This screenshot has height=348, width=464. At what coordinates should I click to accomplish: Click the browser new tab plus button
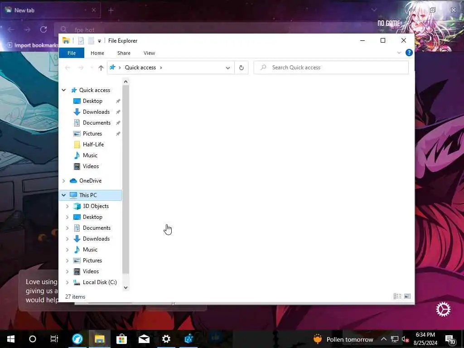[111, 10]
